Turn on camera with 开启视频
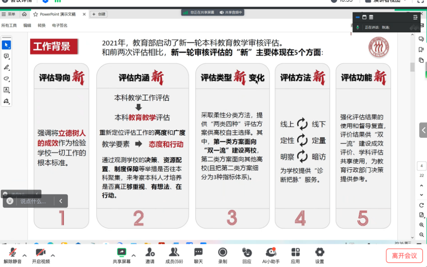 pyautogui.click(x=40, y=255)
